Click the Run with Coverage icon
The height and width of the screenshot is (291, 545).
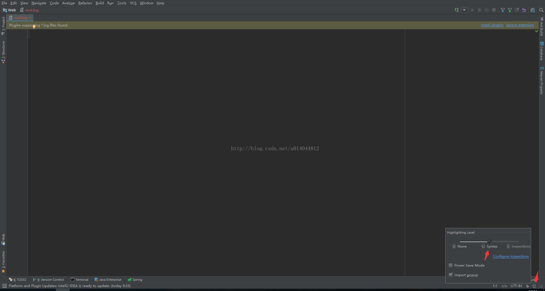click(x=487, y=10)
